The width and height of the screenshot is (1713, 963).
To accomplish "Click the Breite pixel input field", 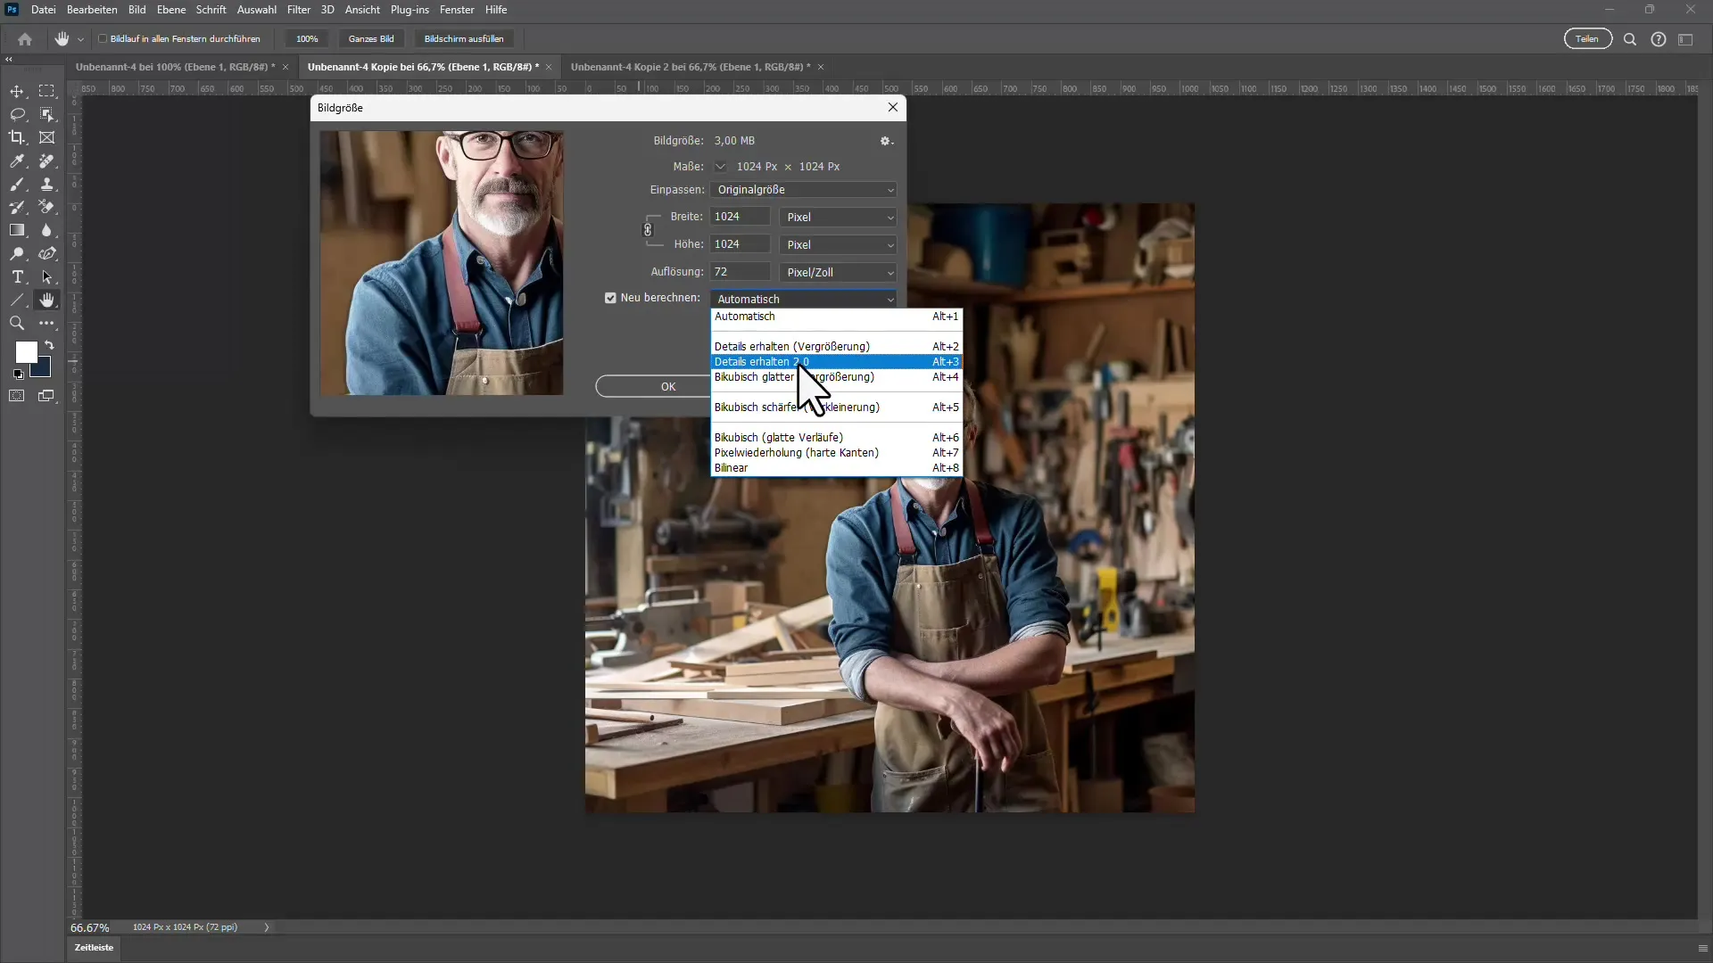I will coord(742,217).
